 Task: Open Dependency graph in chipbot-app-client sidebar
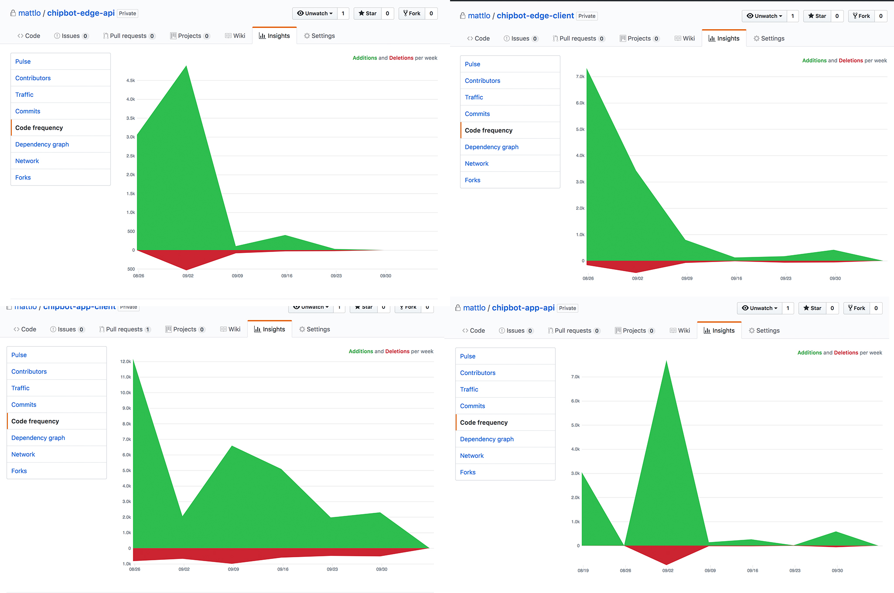pyautogui.click(x=57, y=438)
